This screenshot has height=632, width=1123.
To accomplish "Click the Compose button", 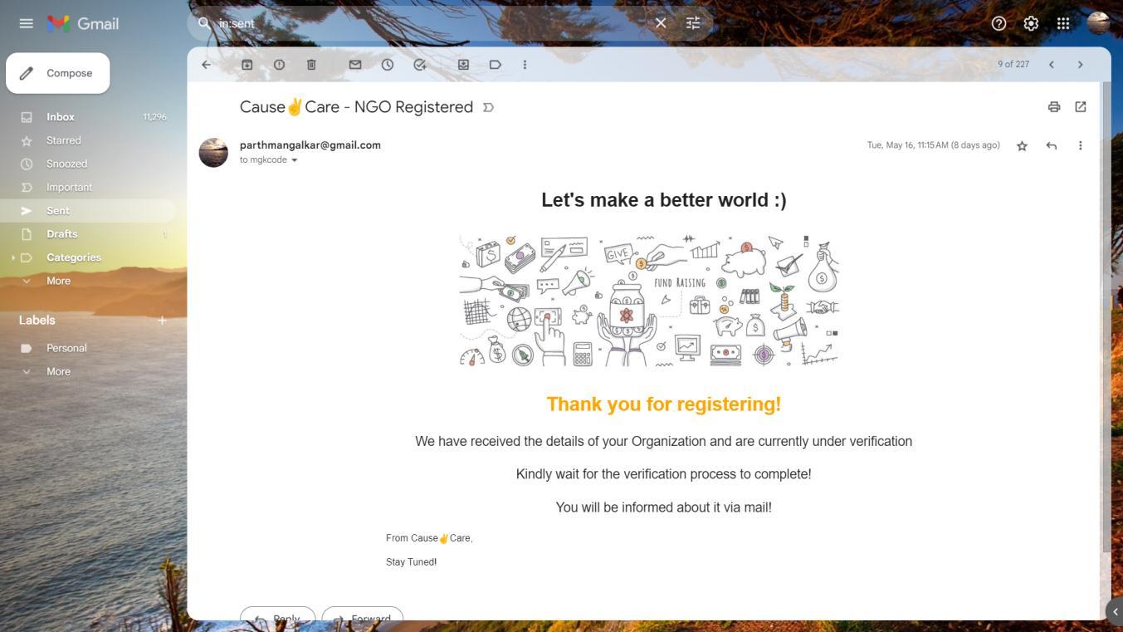I will [x=58, y=73].
